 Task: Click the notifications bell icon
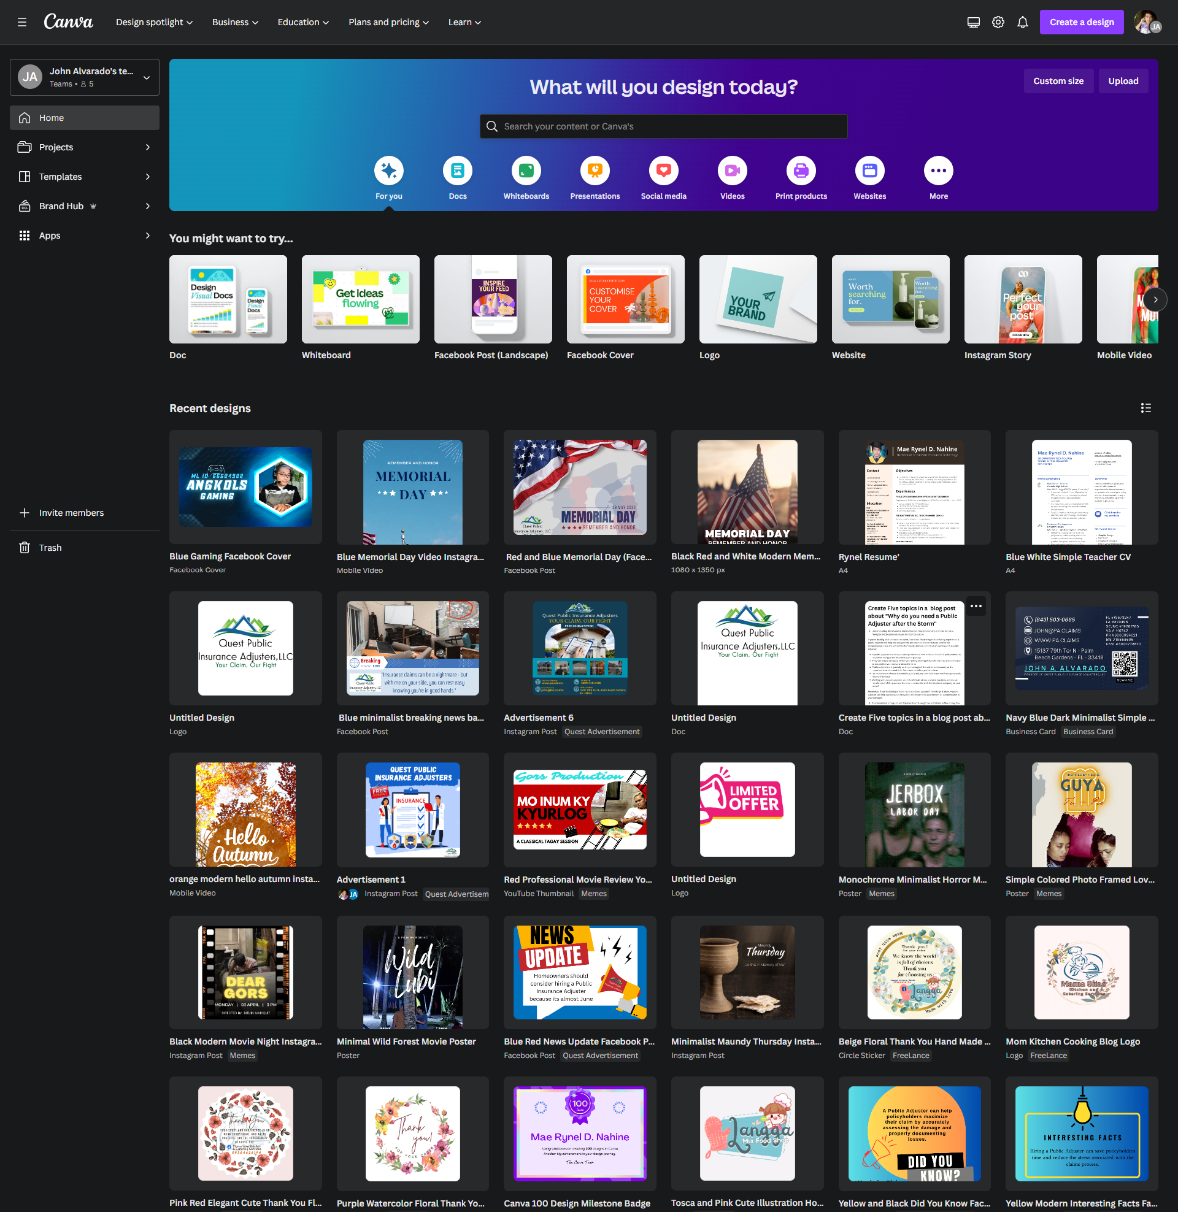pos(1022,22)
